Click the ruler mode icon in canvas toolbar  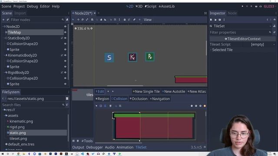[105, 19]
